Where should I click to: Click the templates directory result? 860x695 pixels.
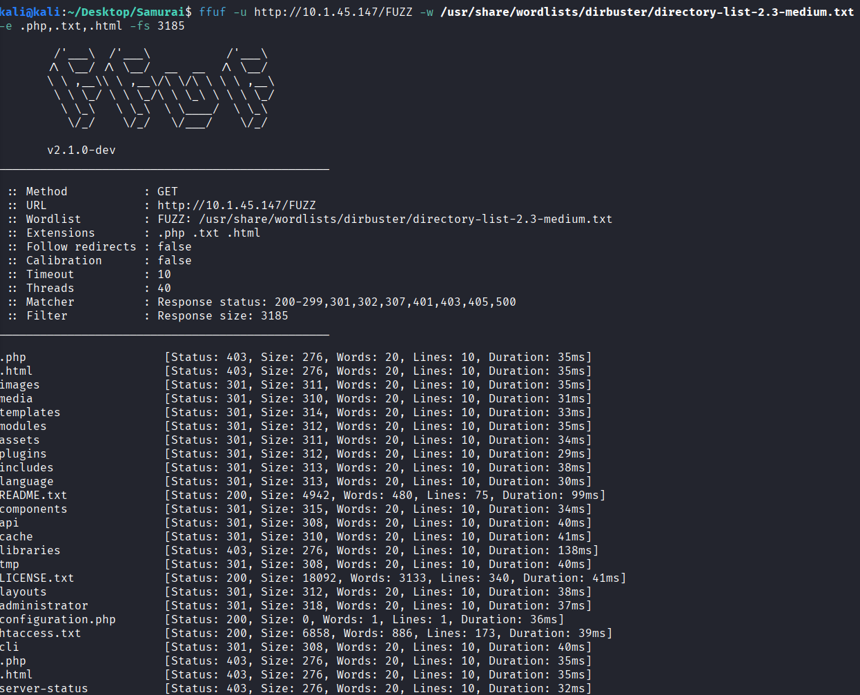30,412
